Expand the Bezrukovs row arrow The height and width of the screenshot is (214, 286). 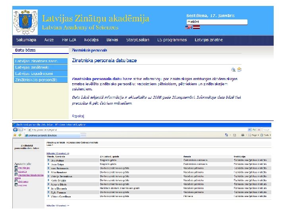click(x=48, y=176)
